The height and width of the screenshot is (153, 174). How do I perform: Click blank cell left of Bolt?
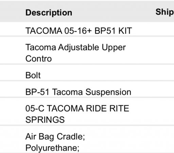click(11, 73)
